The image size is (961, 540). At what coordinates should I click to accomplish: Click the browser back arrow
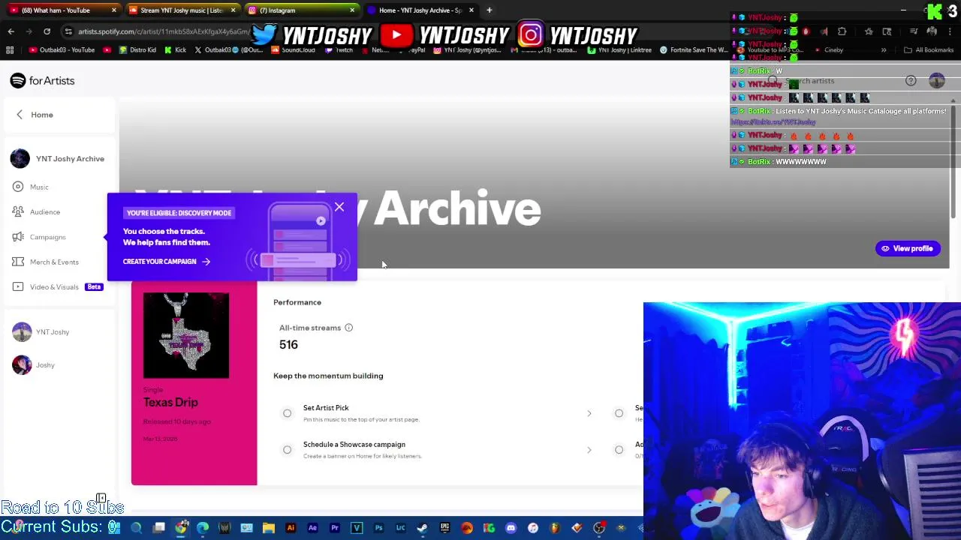coord(11,31)
